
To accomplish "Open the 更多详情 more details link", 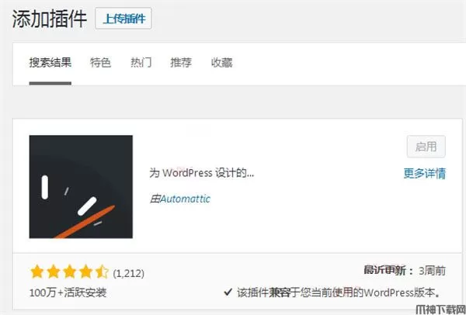I will tap(424, 173).
